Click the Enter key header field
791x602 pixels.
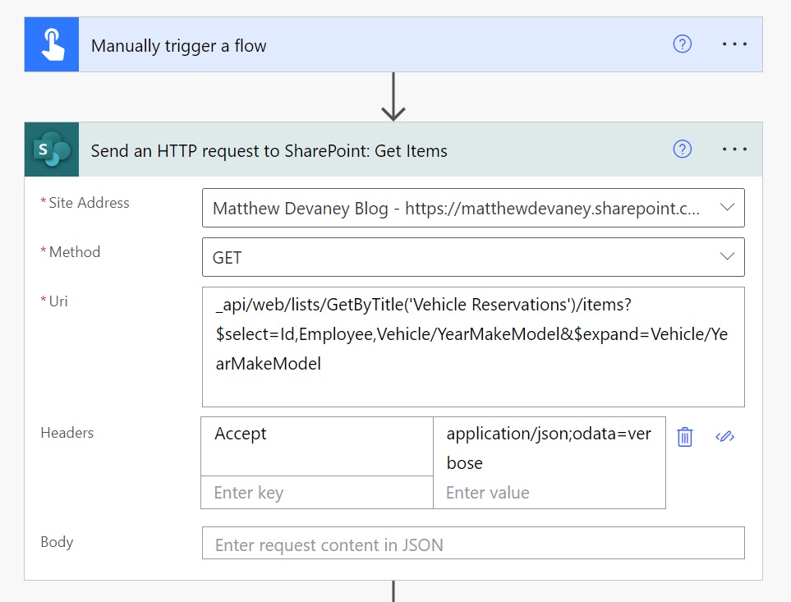317,493
